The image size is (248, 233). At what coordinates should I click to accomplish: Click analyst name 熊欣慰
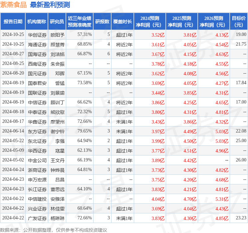coord(57,112)
